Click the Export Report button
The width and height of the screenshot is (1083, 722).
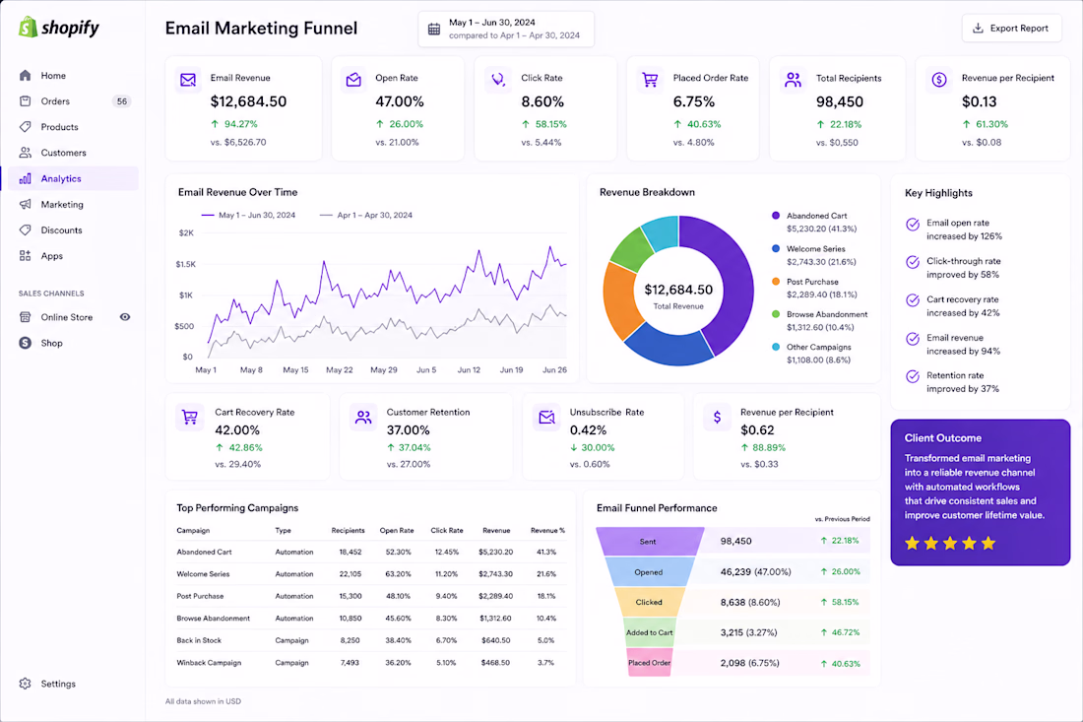coord(1011,29)
